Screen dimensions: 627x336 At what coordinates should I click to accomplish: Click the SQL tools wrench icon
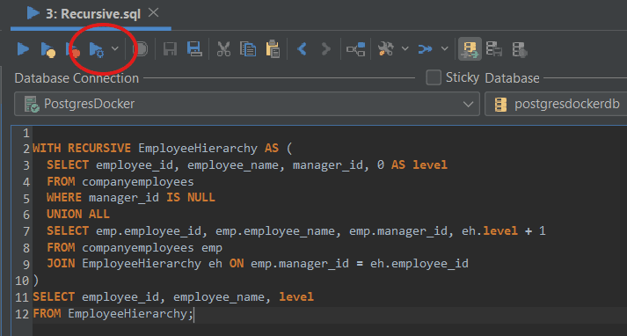click(386, 49)
